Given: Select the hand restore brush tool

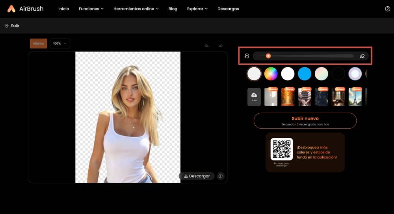Looking at the screenshot, I should (x=247, y=56).
